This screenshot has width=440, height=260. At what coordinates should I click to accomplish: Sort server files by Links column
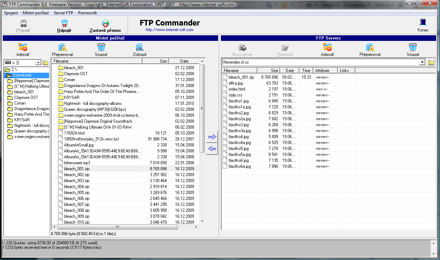pos(347,71)
